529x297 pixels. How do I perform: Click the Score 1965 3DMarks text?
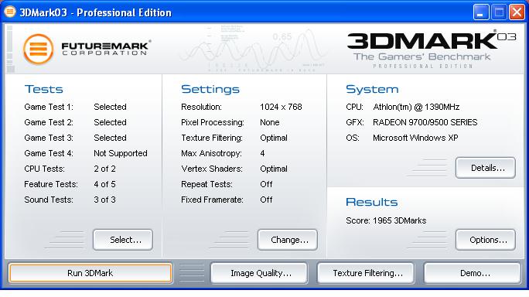[386, 220]
